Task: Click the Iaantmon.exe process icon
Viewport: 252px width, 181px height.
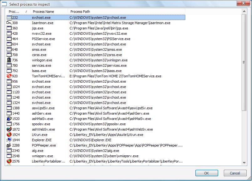Action: point(9,23)
